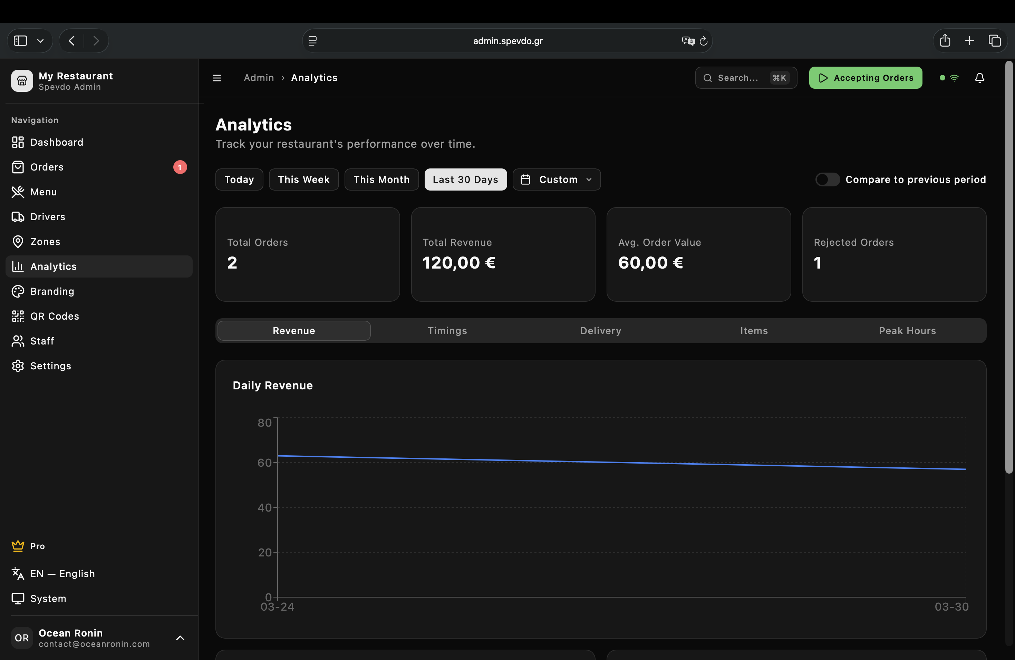The height and width of the screenshot is (660, 1015).
Task: Check the Wi-Fi connection status indicator
Action: 955,78
